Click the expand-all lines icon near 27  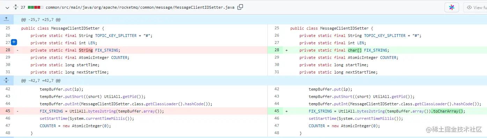[x=15, y=7]
